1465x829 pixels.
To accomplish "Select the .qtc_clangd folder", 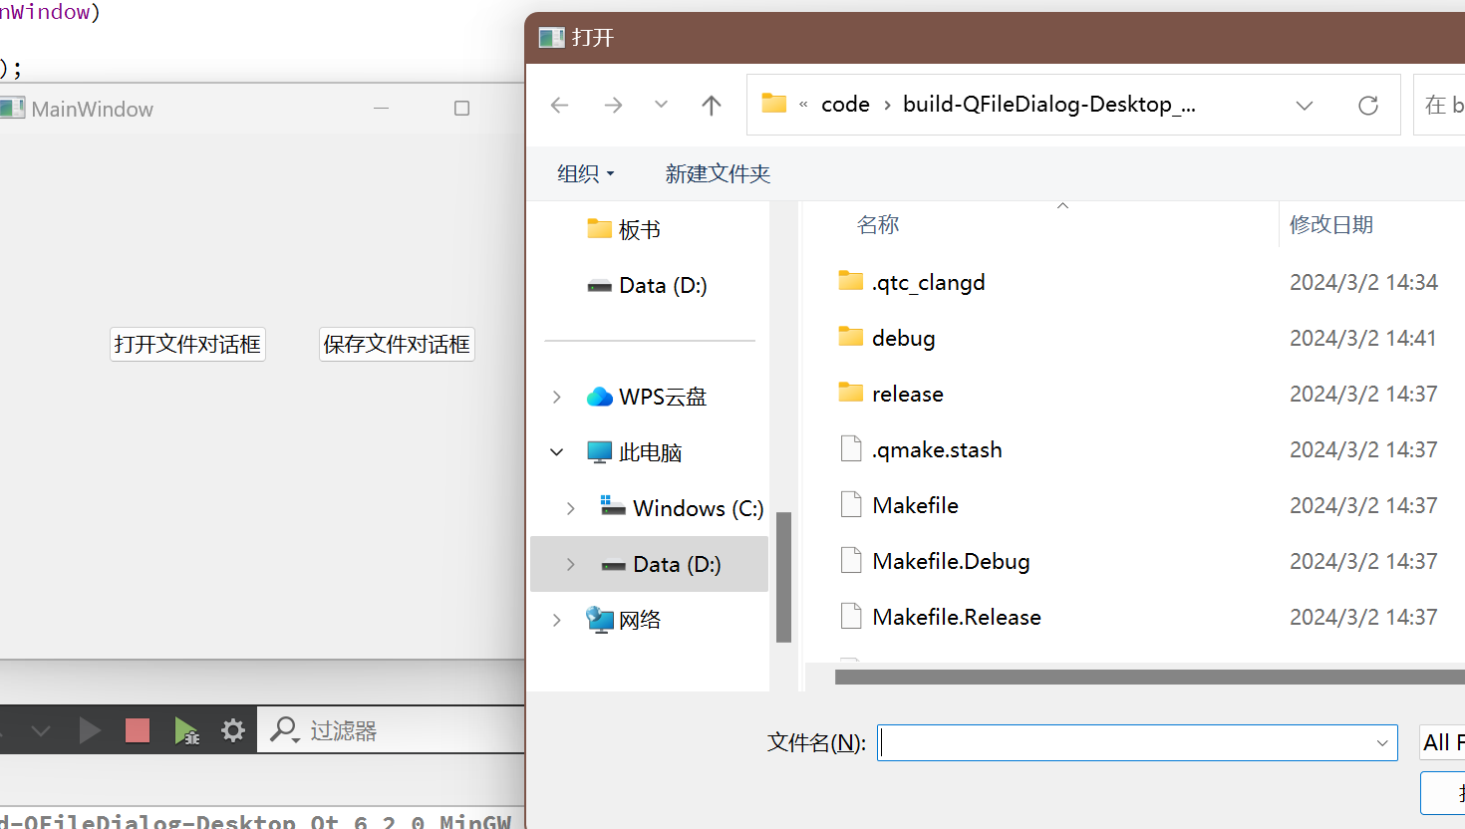I will pos(928,282).
